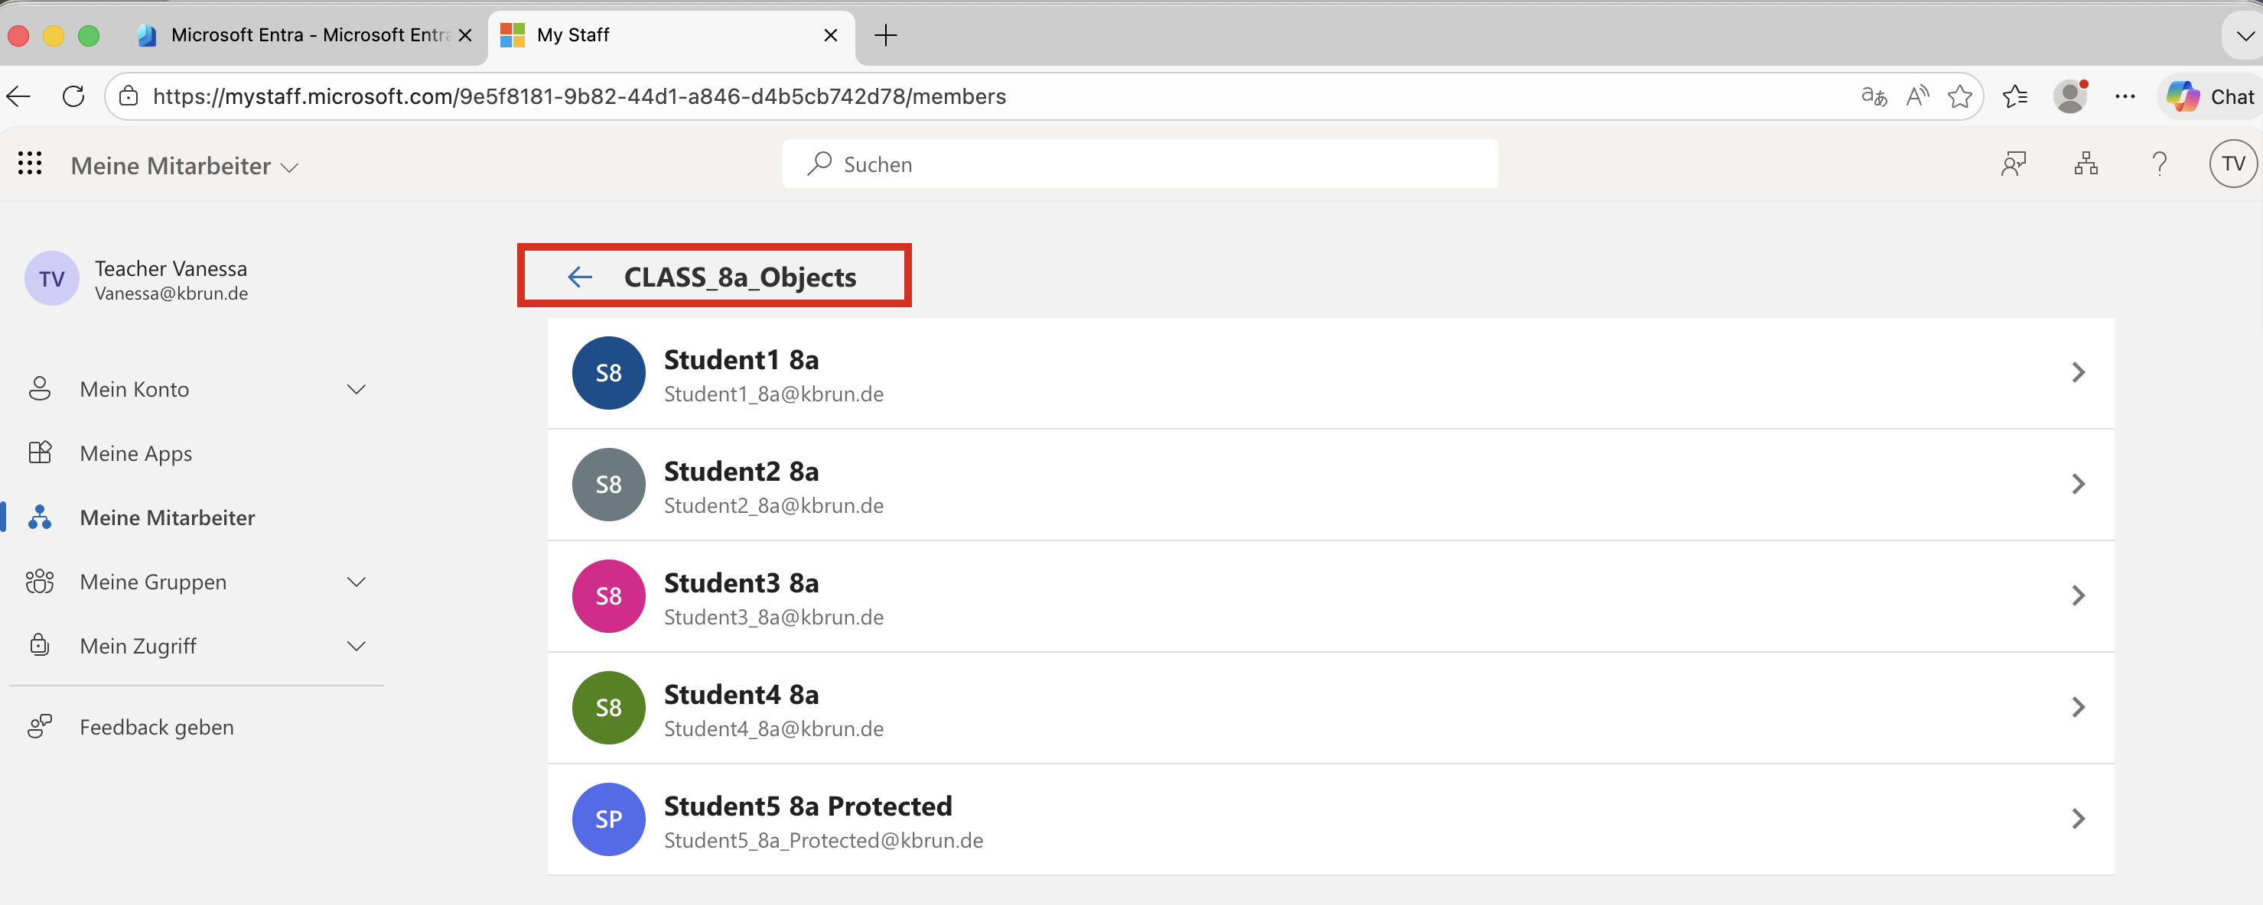Click the organization chart icon in header

(2086, 164)
